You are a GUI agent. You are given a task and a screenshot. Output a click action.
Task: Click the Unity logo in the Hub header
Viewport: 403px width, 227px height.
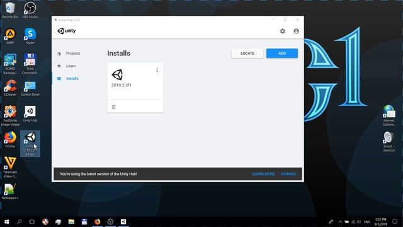click(67, 31)
